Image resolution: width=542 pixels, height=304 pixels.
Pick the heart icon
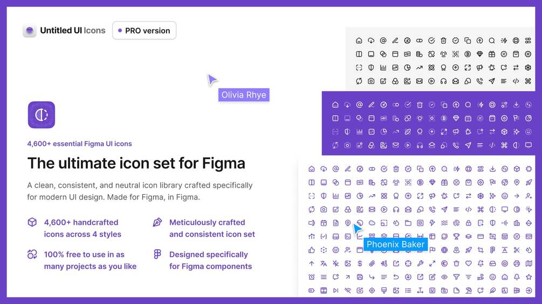click(x=468, y=264)
